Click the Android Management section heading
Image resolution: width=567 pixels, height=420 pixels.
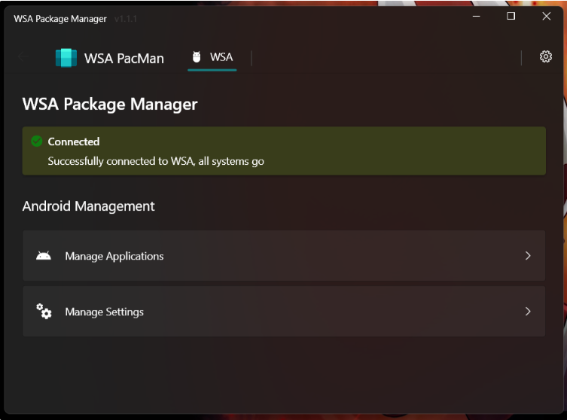coord(89,206)
